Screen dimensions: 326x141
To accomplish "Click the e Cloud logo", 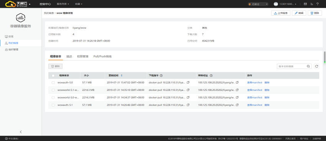I will 16,4.
